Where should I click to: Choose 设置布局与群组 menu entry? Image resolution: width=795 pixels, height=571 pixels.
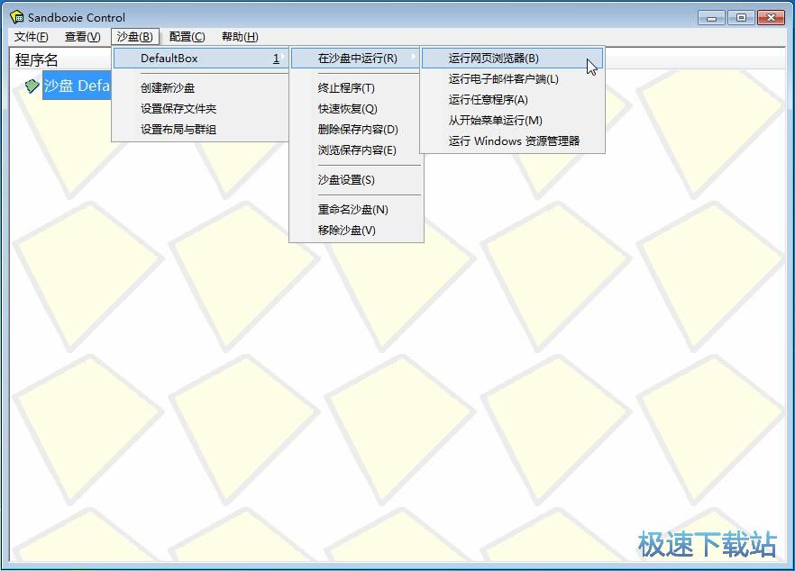[201, 129]
